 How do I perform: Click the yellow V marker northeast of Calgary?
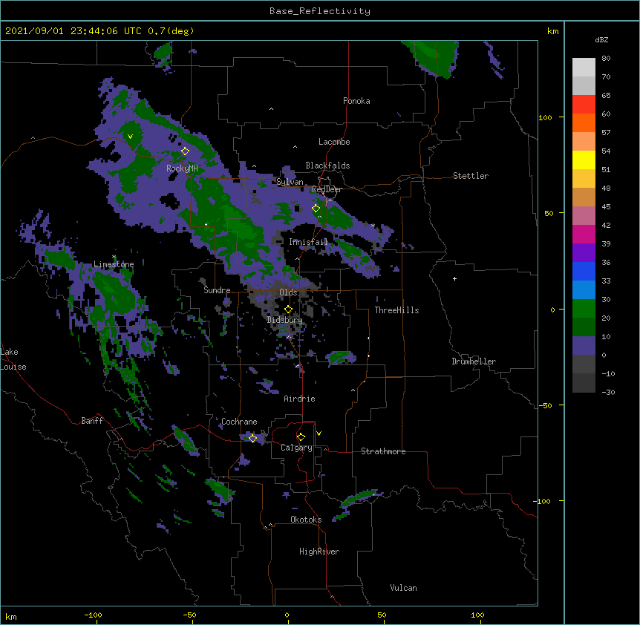pos(319,433)
